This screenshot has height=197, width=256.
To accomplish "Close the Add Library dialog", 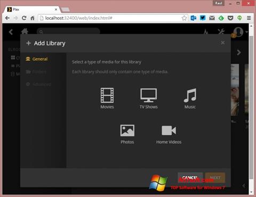I will tap(222, 43).
